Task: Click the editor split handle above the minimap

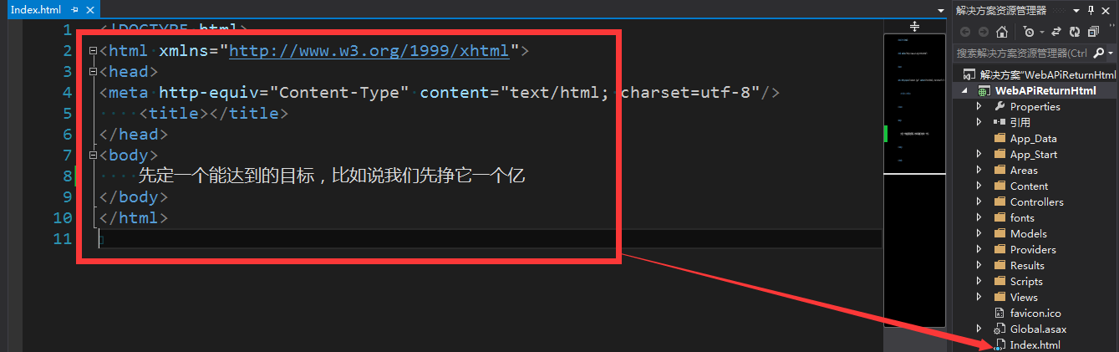Action: point(914,27)
